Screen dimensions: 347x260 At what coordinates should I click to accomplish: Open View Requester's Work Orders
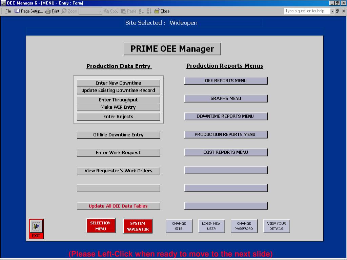pyautogui.click(x=118, y=171)
